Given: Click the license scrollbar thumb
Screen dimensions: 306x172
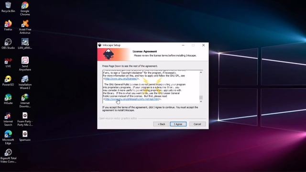Looking at the screenshot, I should (x=201, y=97).
